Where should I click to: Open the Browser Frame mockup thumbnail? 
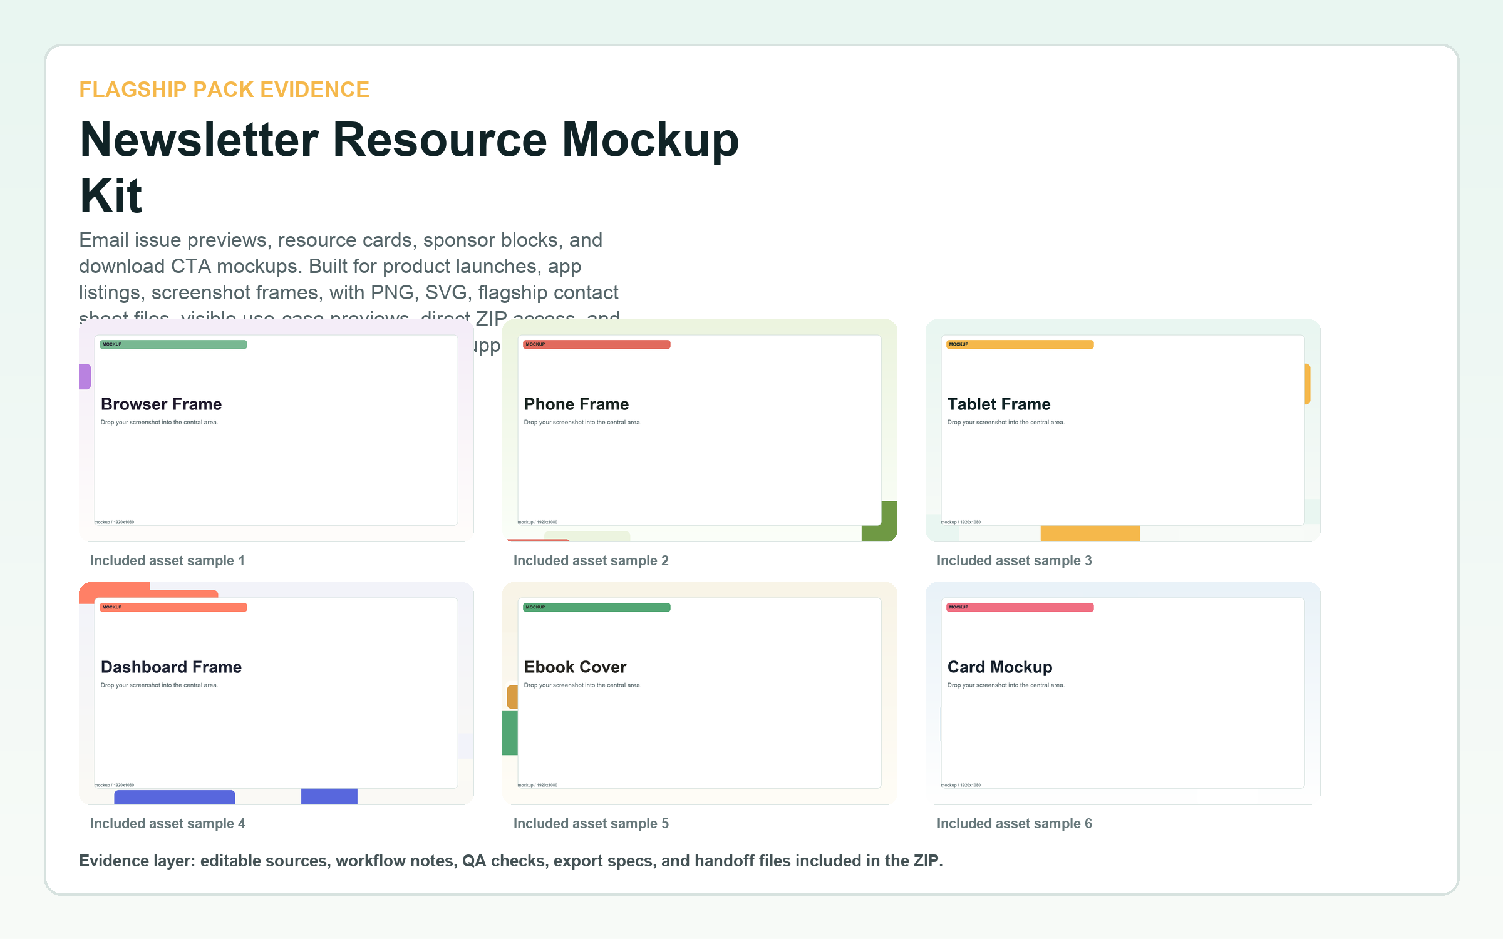[276, 431]
